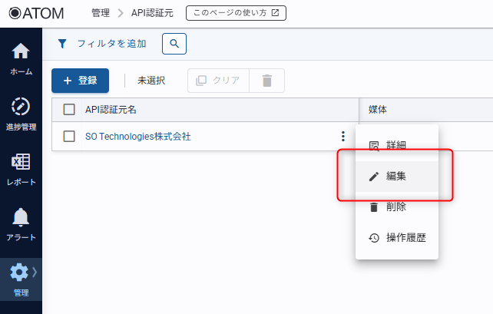Click the このページの使い方 help button
This screenshot has height=314, width=493.
click(236, 13)
